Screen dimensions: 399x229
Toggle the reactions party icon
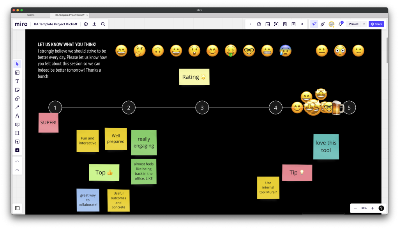(323, 24)
